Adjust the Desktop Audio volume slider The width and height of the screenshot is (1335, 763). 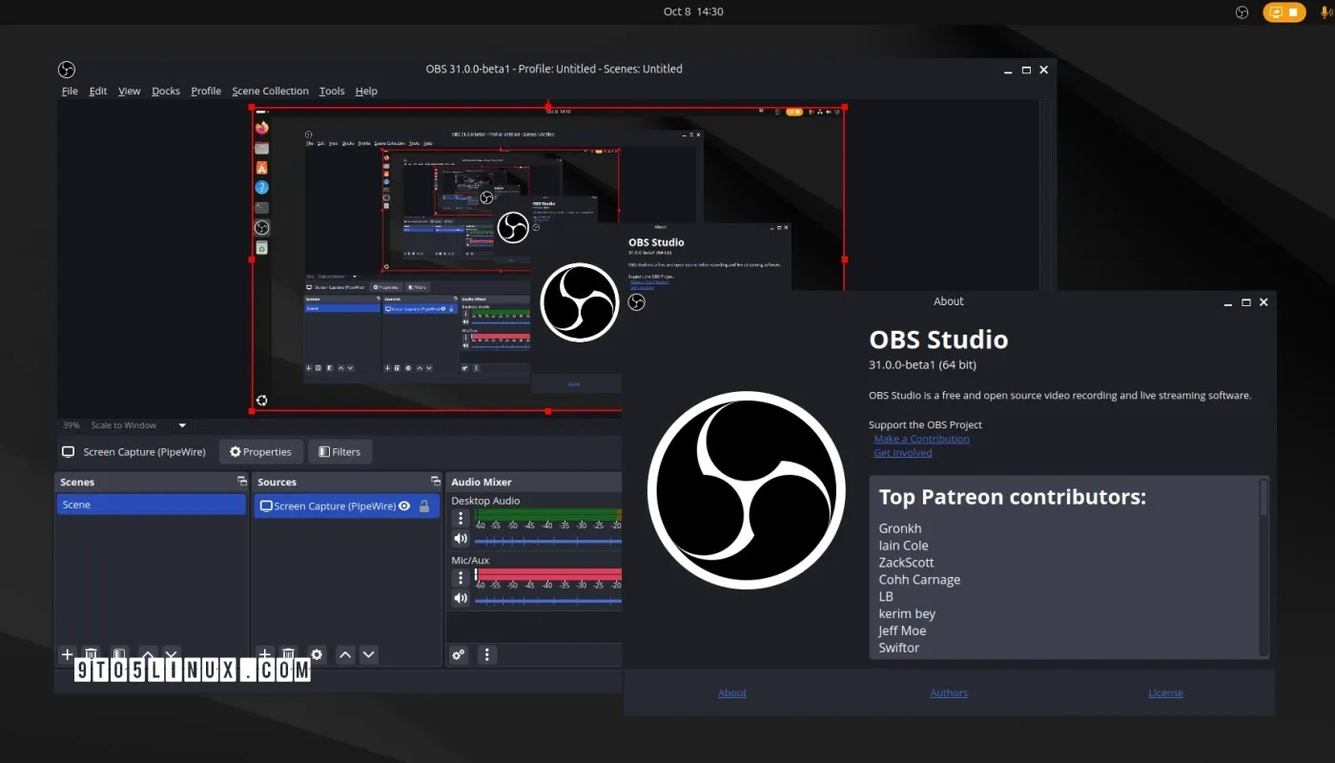coord(548,540)
